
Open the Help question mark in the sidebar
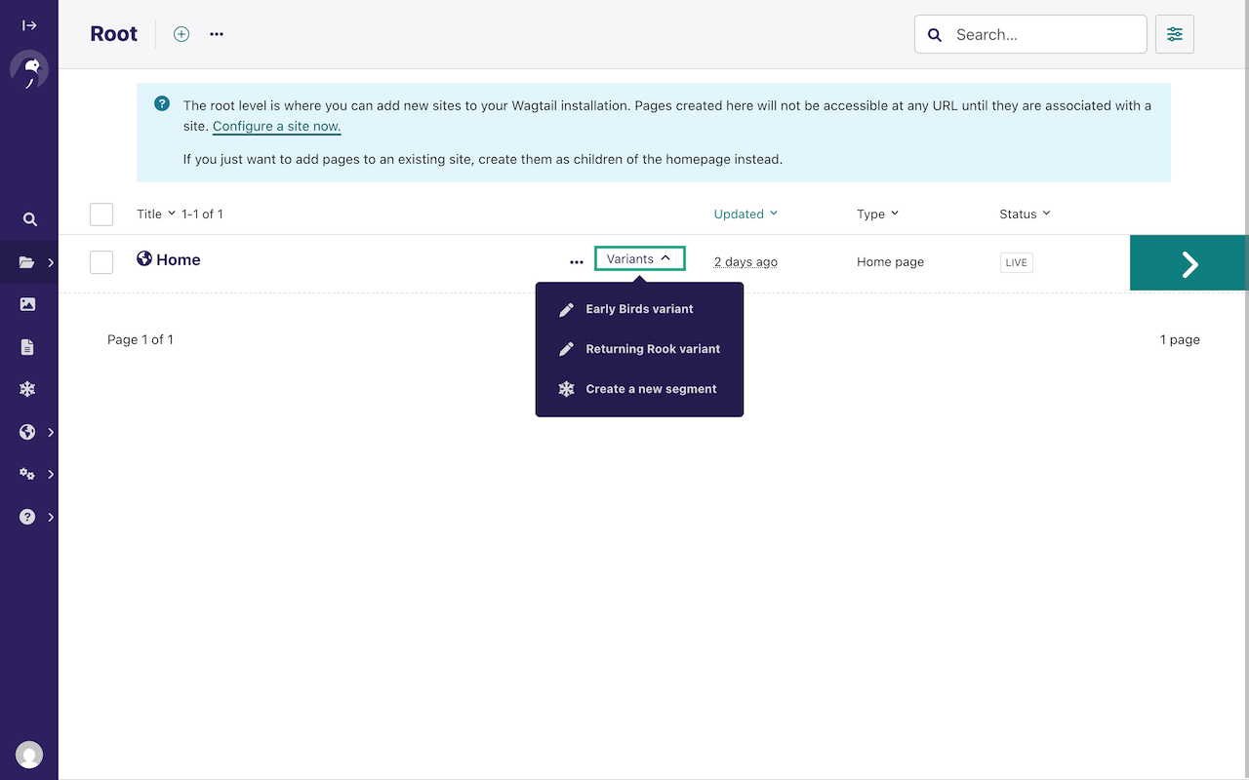[27, 517]
